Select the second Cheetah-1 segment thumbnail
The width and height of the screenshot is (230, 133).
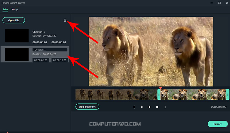point(17,54)
